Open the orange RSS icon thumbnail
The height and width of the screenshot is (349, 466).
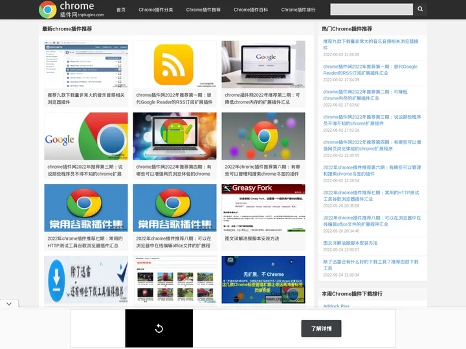175,64
